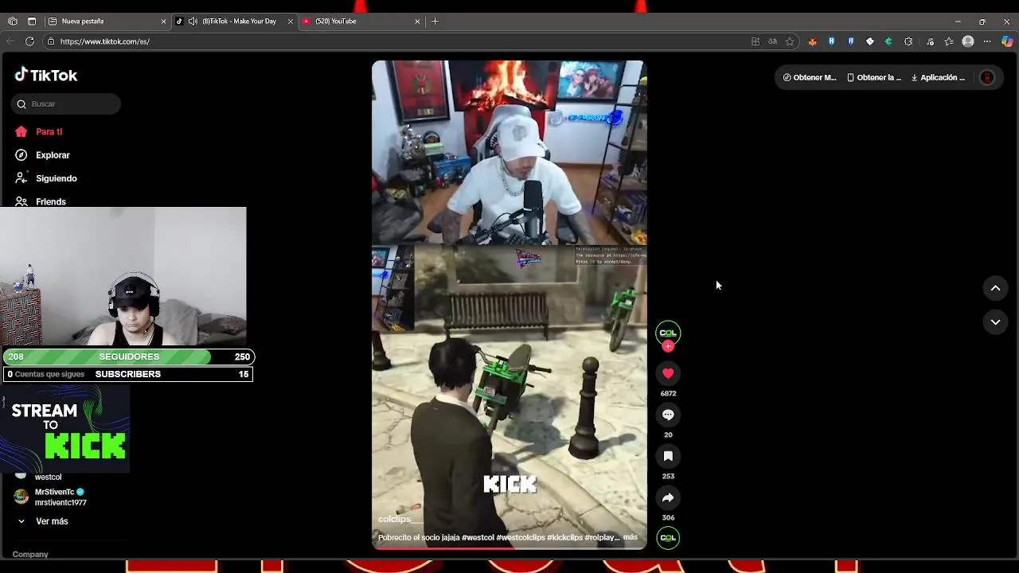The width and height of the screenshot is (1019, 573).
Task: Close the (520) YouTube tab
Action: [x=417, y=21]
